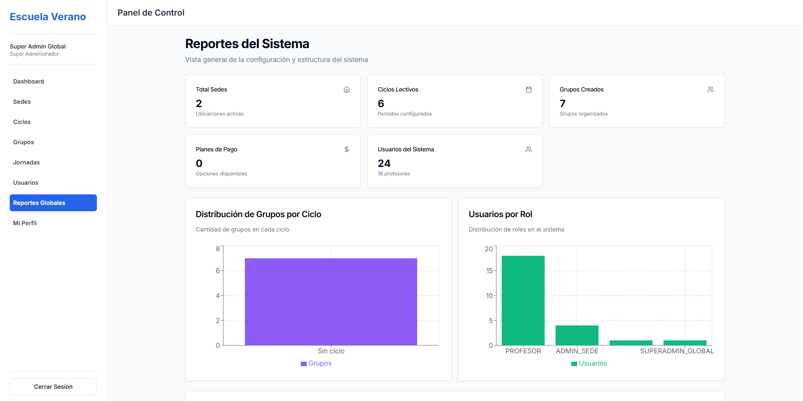Click the people icon in Grupos Creados card
This screenshot has height=401, width=803.
[x=711, y=89]
